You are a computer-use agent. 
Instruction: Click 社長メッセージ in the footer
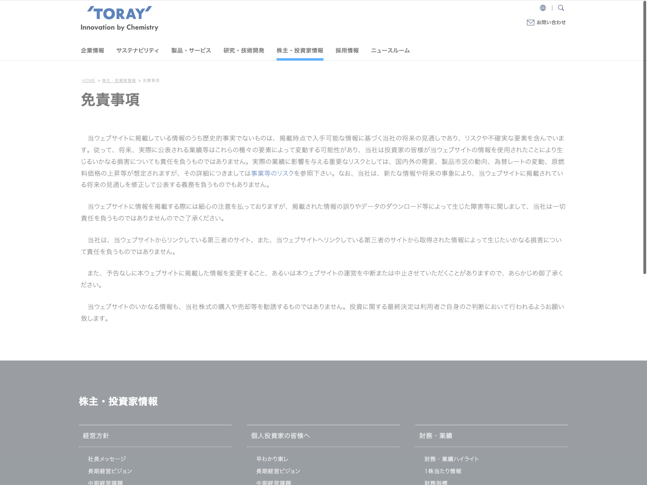(107, 459)
